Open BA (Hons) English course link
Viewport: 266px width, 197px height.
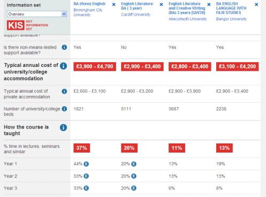click(x=89, y=4)
